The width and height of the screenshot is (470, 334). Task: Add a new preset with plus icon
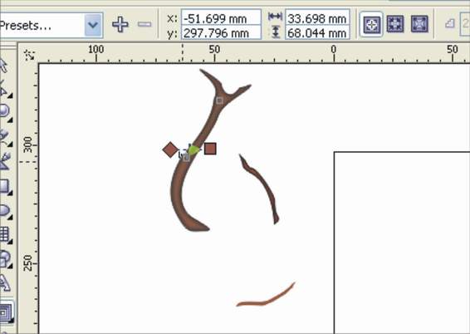tap(120, 24)
